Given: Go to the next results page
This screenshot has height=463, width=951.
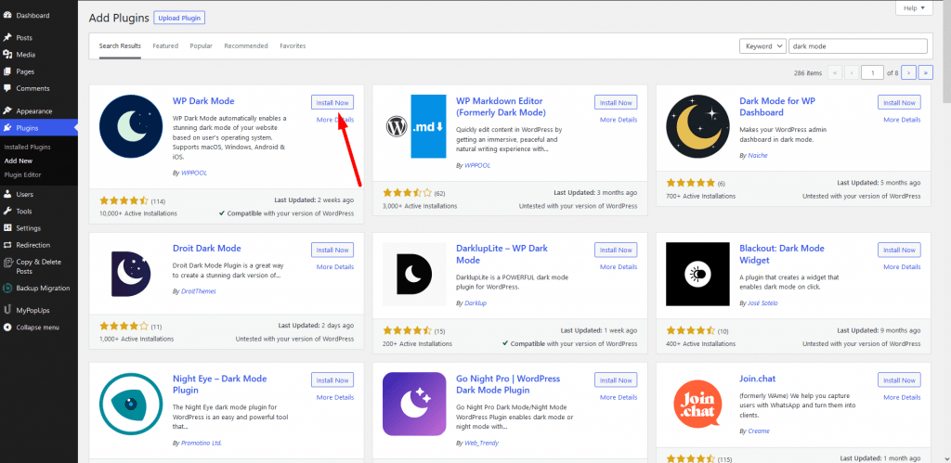Looking at the screenshot, I should click(908, 72).
